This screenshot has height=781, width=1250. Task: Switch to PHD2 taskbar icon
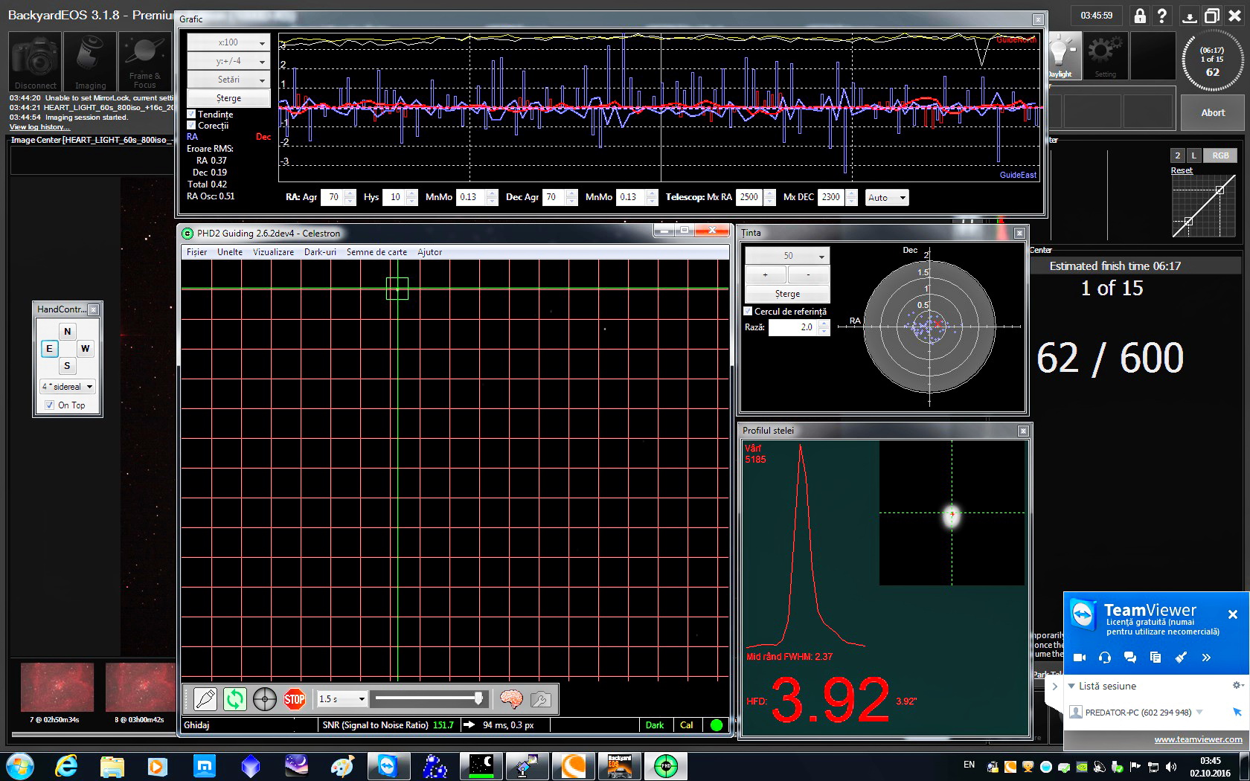pos(666,766)
